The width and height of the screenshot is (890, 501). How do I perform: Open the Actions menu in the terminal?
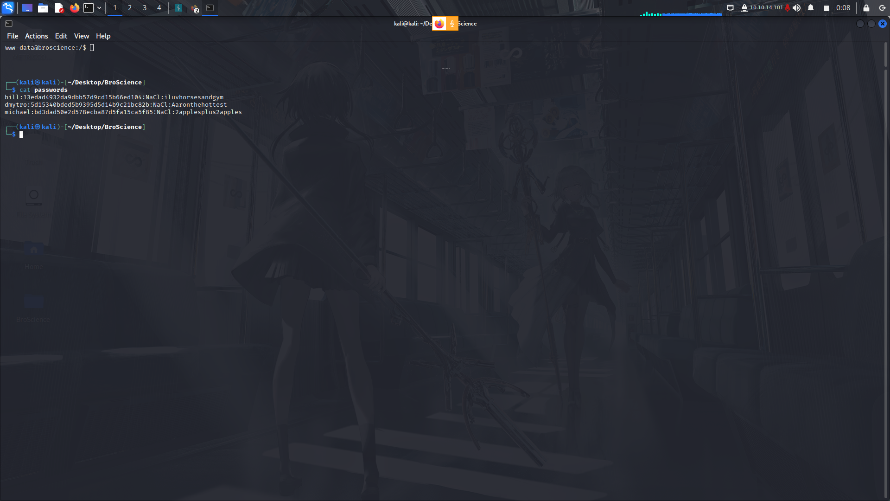(x=36, y=36)
